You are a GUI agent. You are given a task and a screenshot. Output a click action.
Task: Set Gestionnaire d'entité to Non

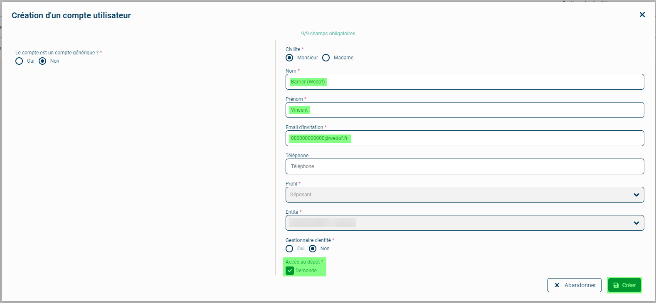[x=313, y=249]
